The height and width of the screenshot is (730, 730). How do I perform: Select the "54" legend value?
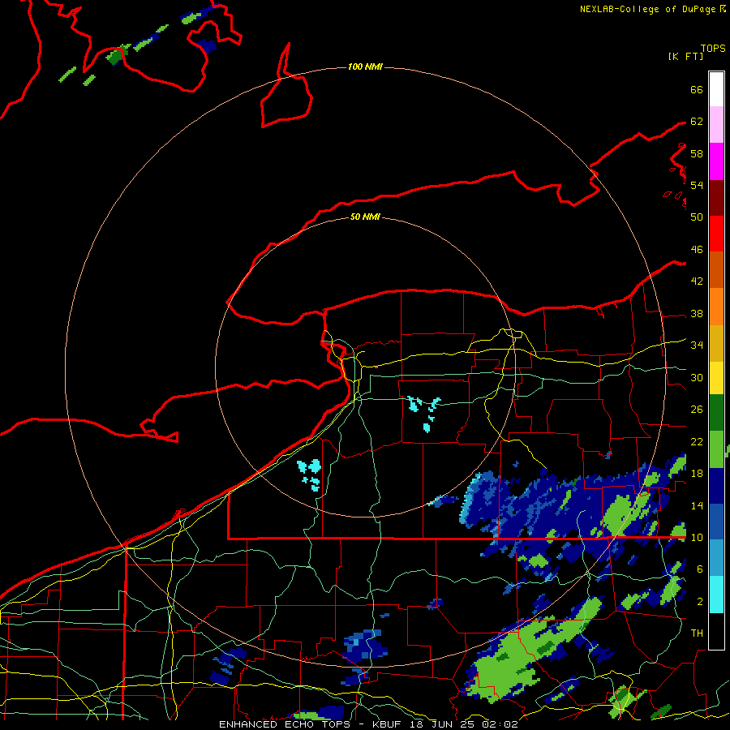(697, 185)
